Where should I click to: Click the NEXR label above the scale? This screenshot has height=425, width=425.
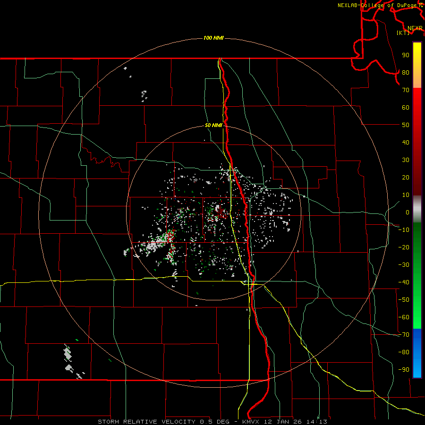point(415,28)
